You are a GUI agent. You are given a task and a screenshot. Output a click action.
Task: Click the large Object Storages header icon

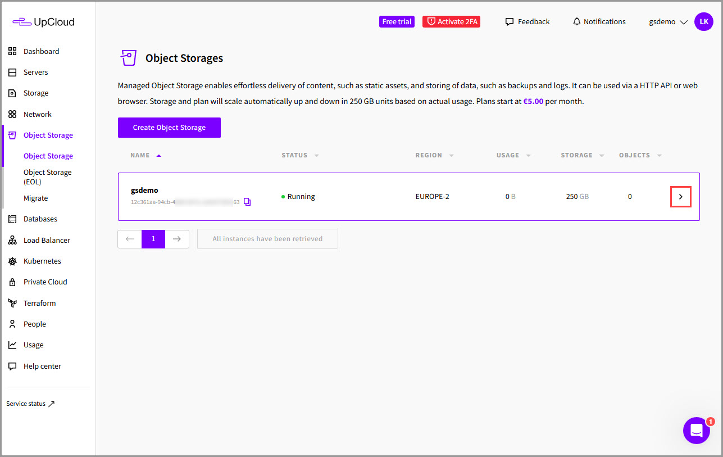click(x=129, y=58)
